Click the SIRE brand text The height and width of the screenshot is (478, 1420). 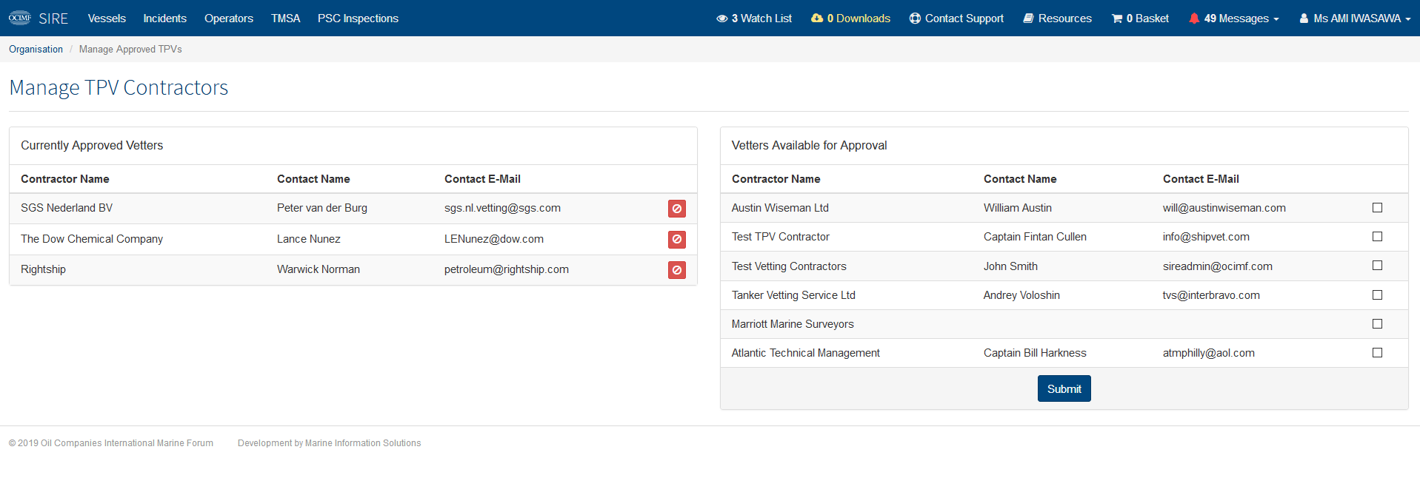tap(53, 18)
